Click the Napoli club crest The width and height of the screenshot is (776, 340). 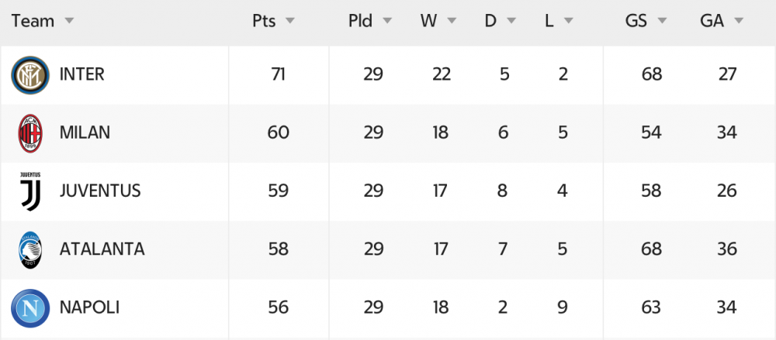click(30, 308)
